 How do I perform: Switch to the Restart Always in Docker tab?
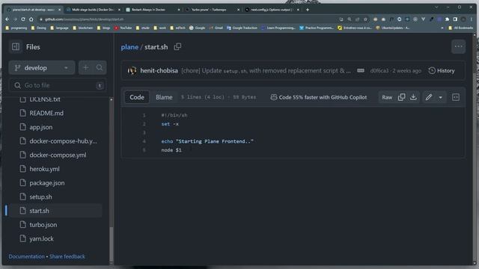[x=152, y=10]
